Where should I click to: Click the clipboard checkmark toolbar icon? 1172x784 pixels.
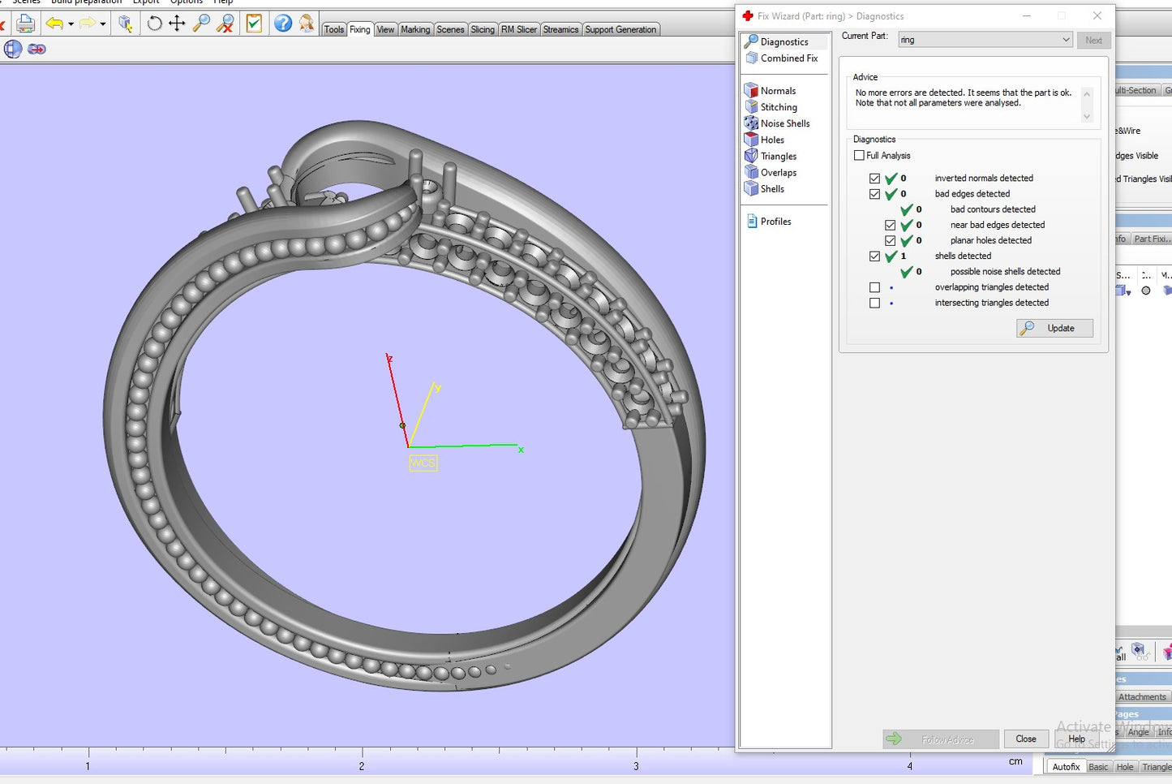[254, 24]
